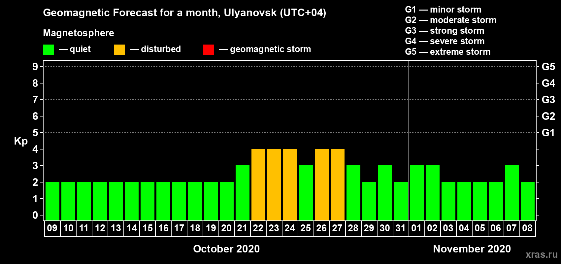Select the bar for October 30
This screenshot has width=561, height=264.
click(385, 193)
